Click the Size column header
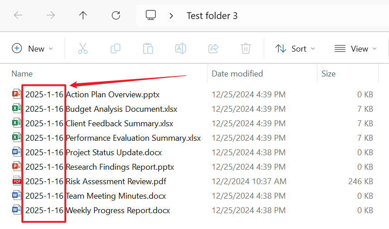389x229 pixels. click(x=328, y=73)
